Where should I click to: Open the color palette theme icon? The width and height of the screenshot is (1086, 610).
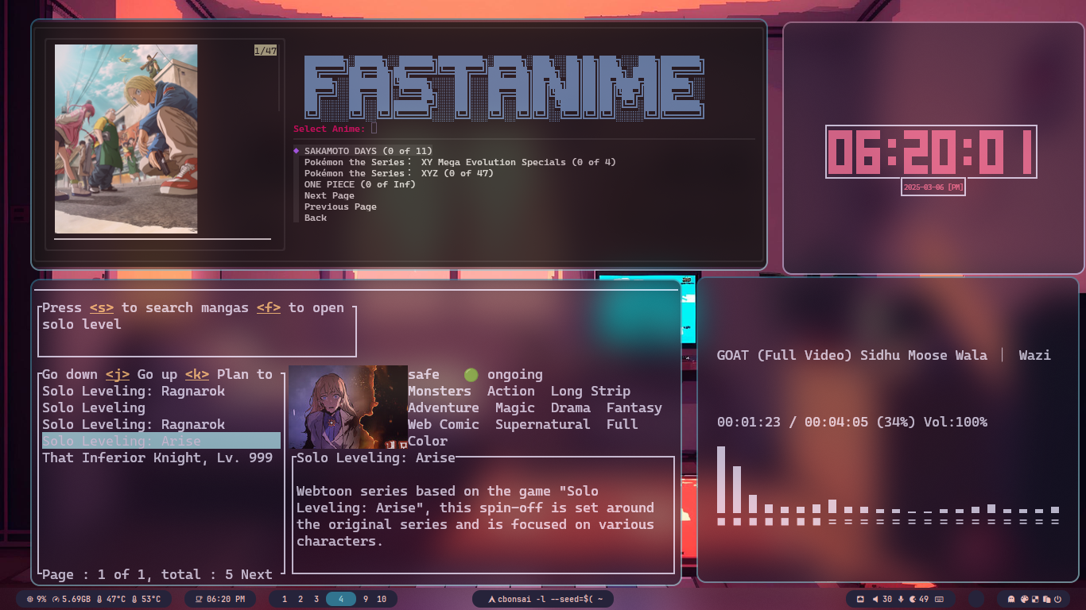tap(1024, 599)
